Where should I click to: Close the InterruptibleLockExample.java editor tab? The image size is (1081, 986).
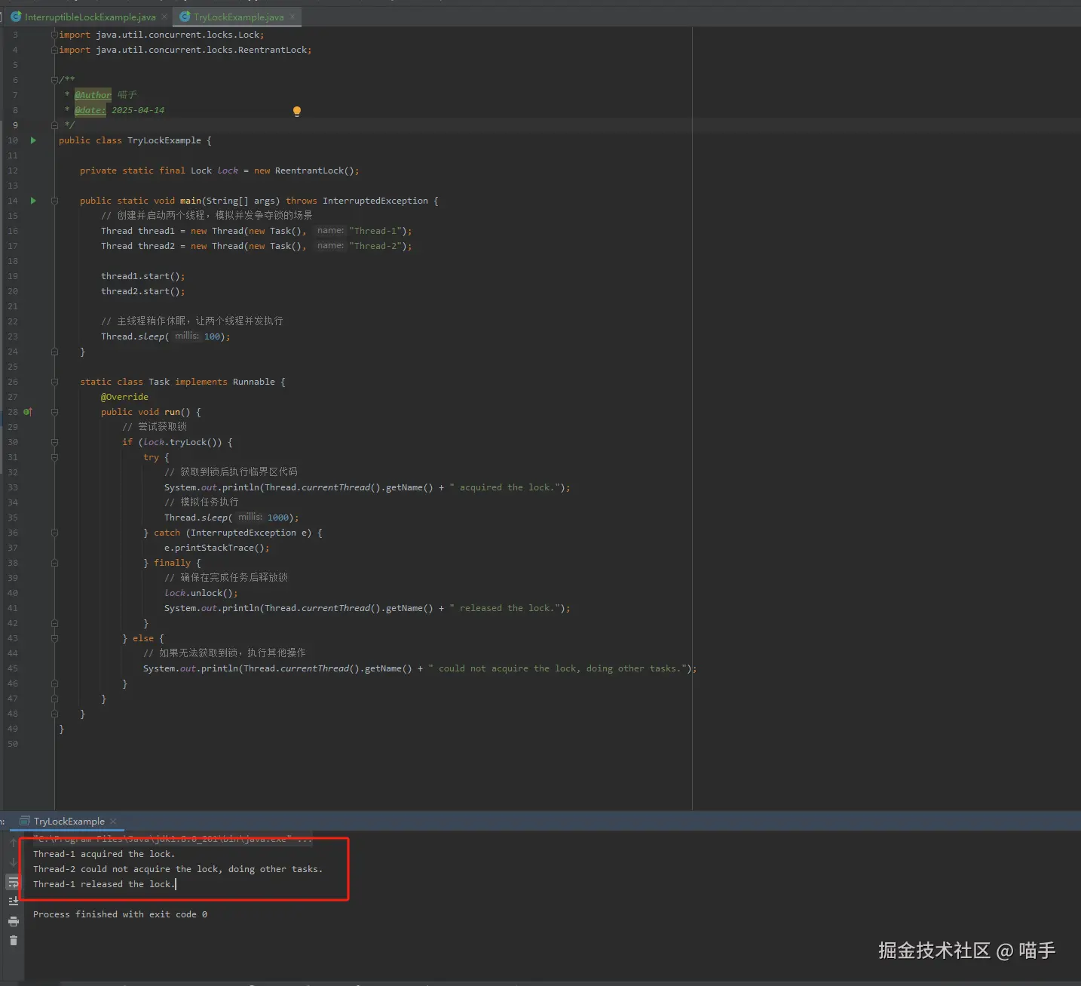[164, 17]
